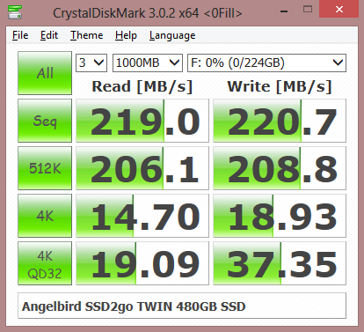Close the CrystalDiskMark window
The height and width of the screenshot is (332, 364).
tap(339, 10)
